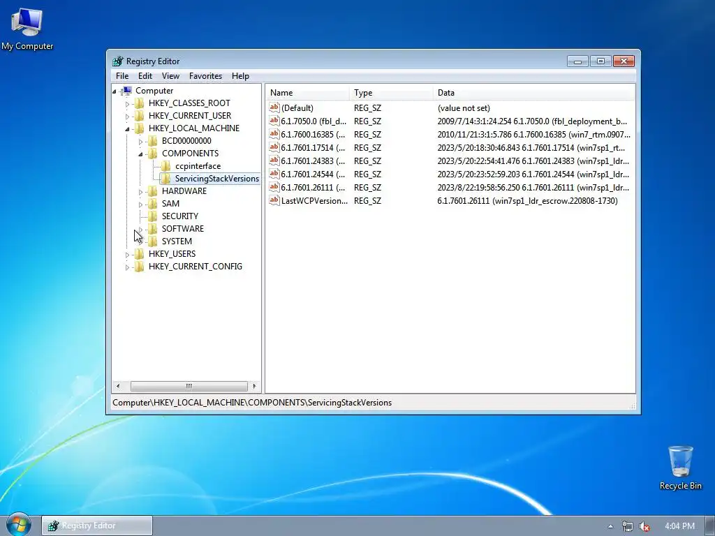Click the HKEY_CLASSES_ROOT folder icon
This screenshot has width=715, height=536.
click(x=140, y=103)
